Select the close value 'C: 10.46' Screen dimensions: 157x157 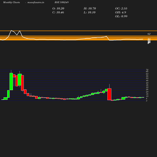[x=58, y=13]
